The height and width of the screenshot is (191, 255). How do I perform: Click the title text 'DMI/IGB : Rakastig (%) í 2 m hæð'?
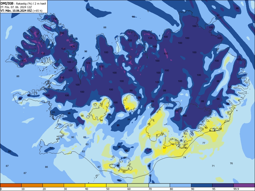(x=23, y=3)
